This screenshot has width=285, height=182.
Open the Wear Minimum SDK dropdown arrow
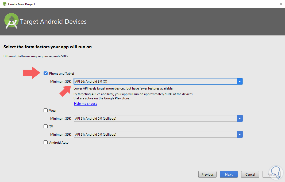(x=240, y=119)
